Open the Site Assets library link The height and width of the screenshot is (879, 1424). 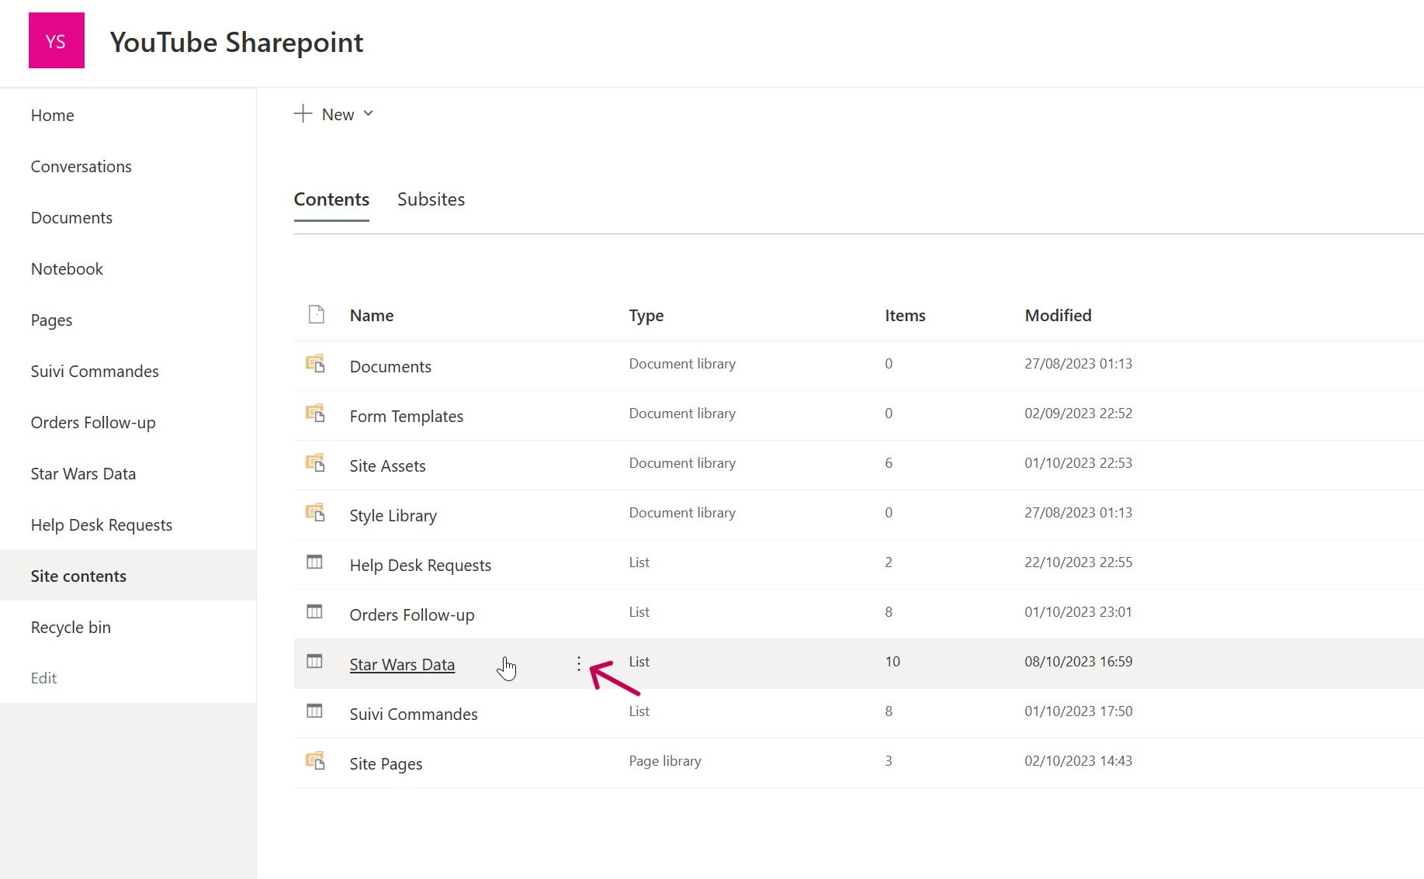tap(387, 466)
